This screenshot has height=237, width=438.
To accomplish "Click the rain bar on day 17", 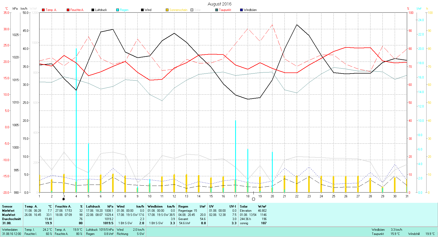I will pyautogui.click(x=235, y=156).
